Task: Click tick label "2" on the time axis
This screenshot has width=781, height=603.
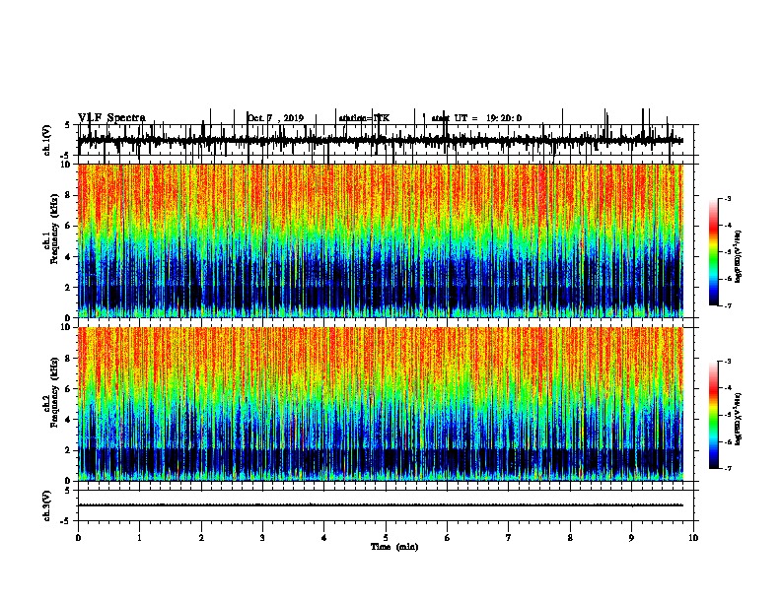Action: click(201, 538)
